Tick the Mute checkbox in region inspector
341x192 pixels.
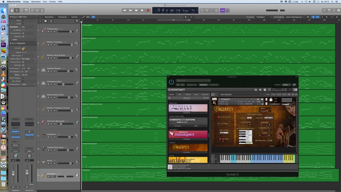(22, 21)
